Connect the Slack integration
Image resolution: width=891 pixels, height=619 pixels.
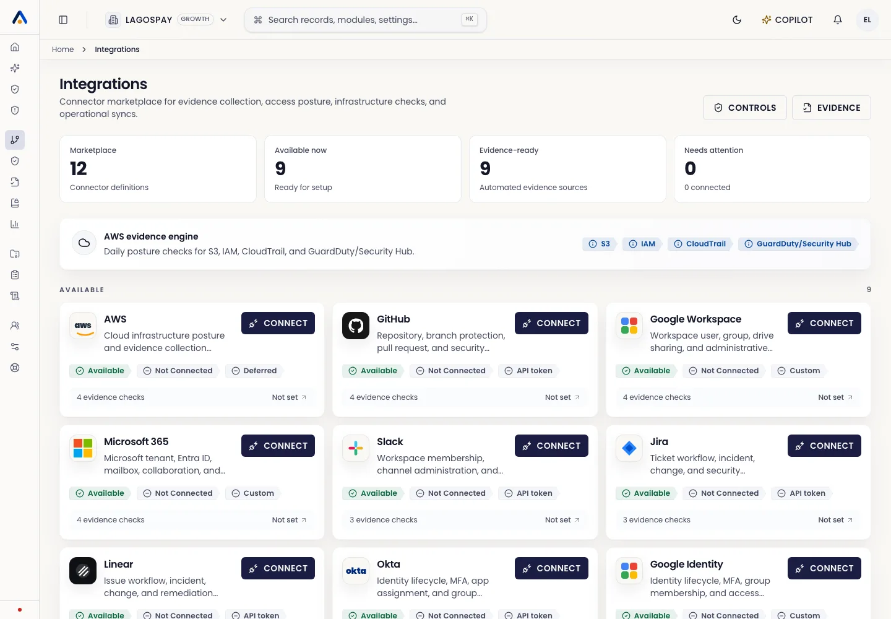tap(551, 446)
